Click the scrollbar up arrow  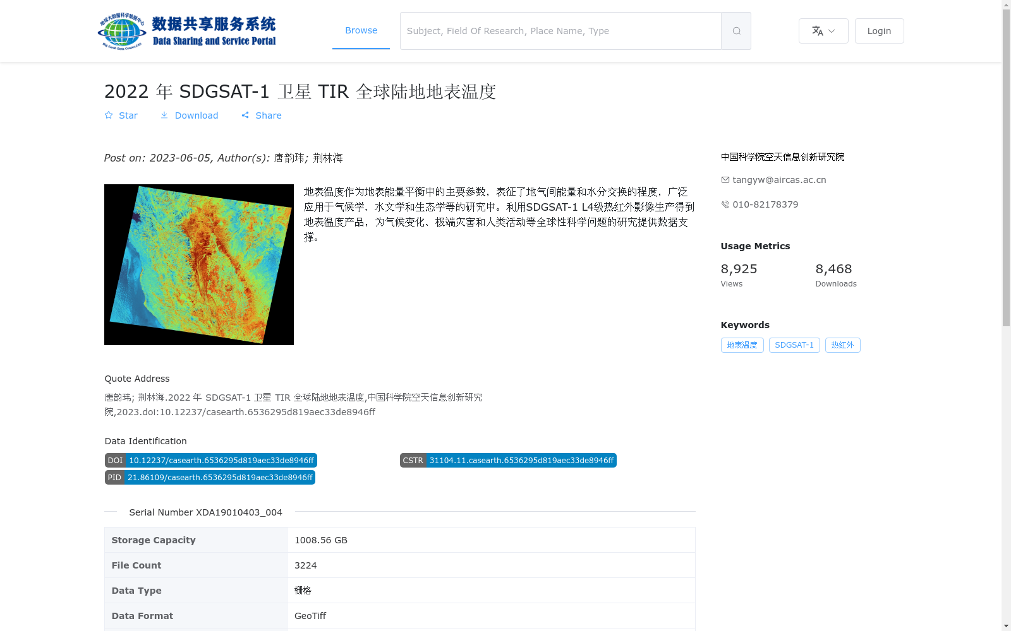[x=1006, y=5]
